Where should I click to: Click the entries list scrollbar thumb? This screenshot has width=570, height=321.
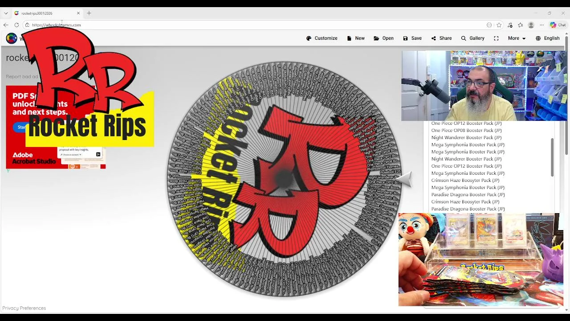pos(552,157)
